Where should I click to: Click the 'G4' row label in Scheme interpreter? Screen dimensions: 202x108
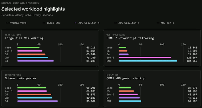pyautogui.click(x=7, y=101)
